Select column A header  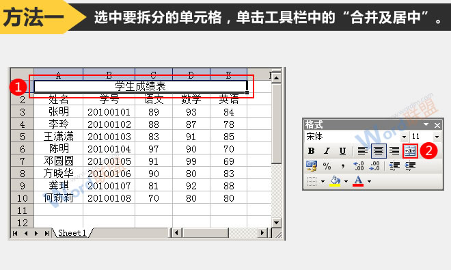58,75
